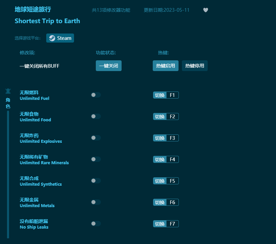Click the F3 hotkey field
276x244 pixels.
(x=172, y=138)
